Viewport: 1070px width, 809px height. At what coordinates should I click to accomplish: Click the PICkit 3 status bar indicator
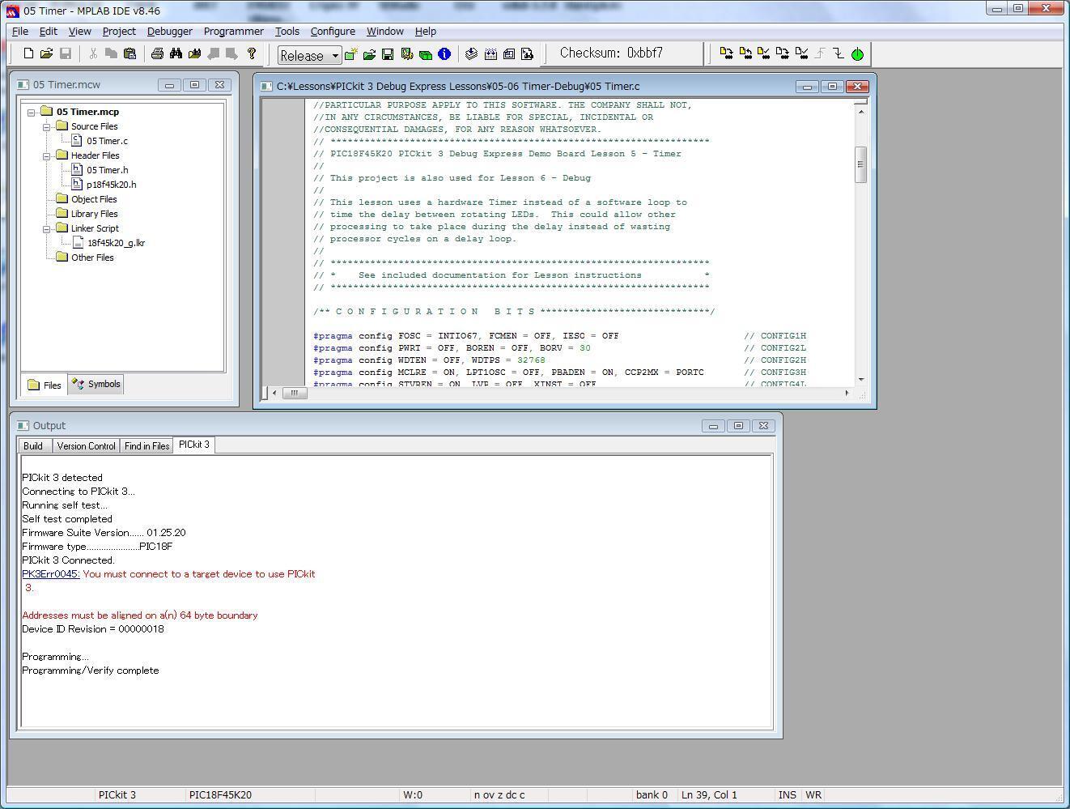coord(117,794)
